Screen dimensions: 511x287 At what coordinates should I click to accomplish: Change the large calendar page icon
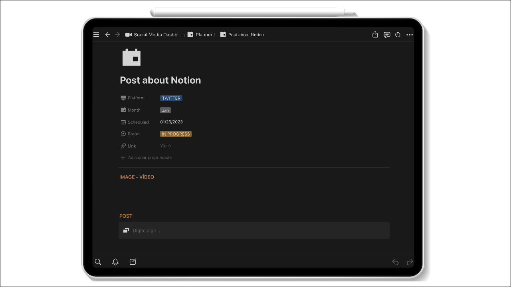131,57
